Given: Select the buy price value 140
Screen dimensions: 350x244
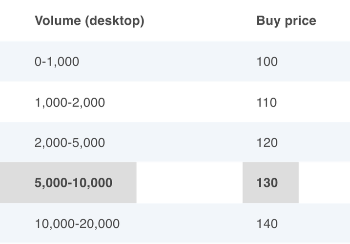Looking at the screenshot, I should pos(267,224).
